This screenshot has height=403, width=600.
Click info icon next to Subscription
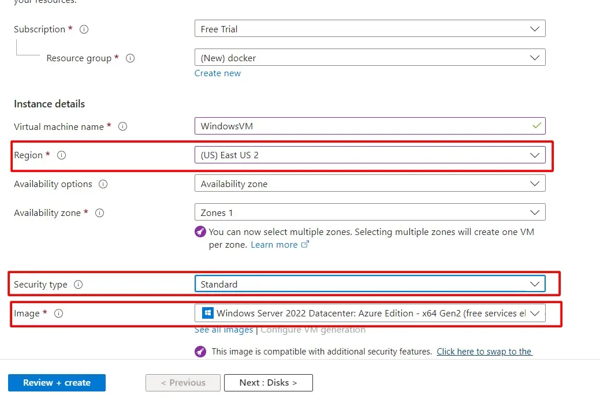click(x=84, y=29)
